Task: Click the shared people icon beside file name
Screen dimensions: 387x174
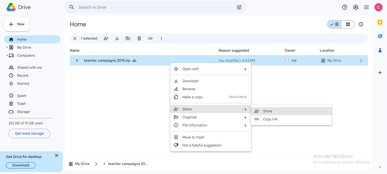Action: [135, 61]
